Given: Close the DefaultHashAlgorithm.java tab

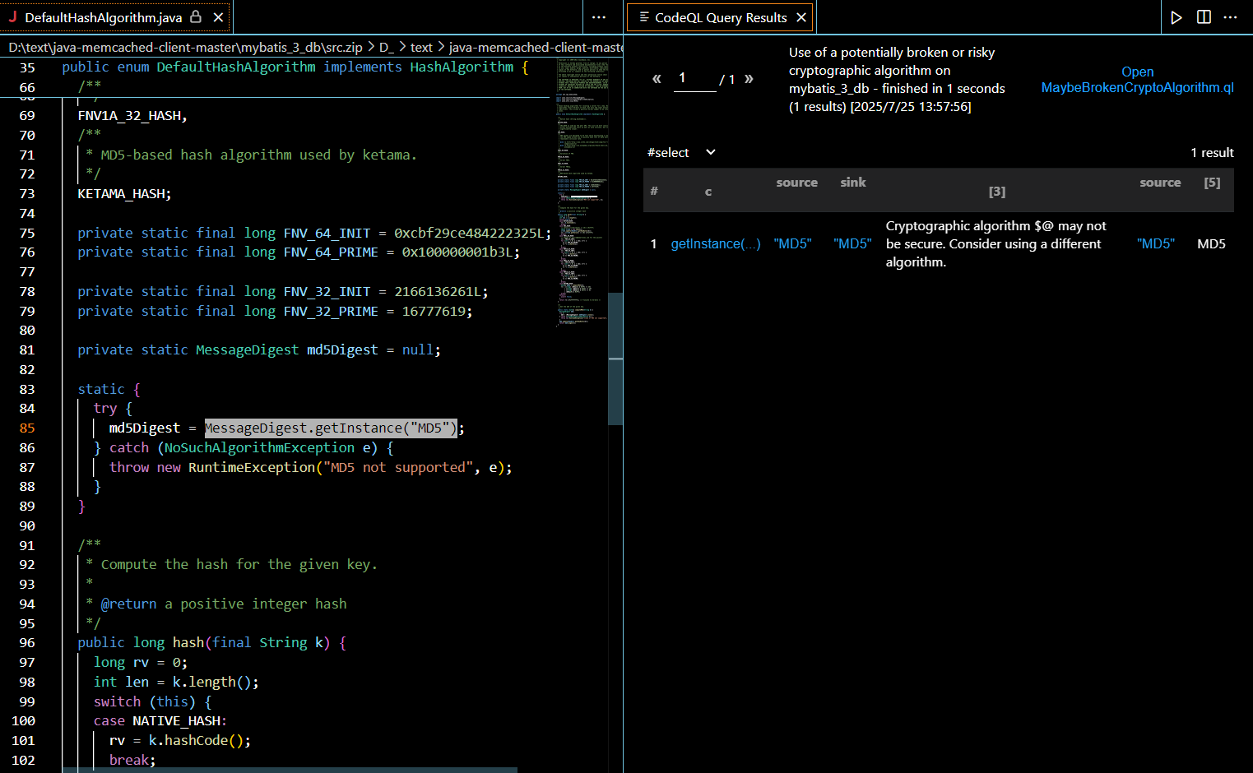Looking at the screenshot, I should click(218, 17).
